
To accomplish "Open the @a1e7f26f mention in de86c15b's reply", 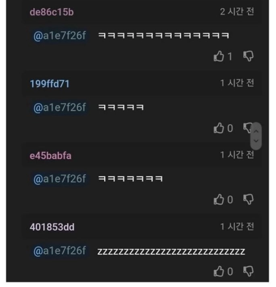I will pos(60,36).
